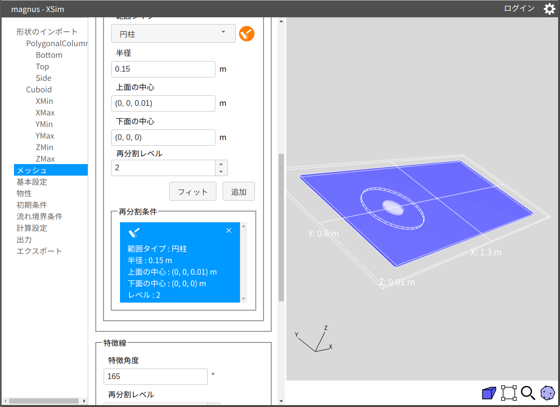Click the small ellipsoid in the 3D view
The width and height of the screenshot is (560, 407).
[x=393, y=207]
